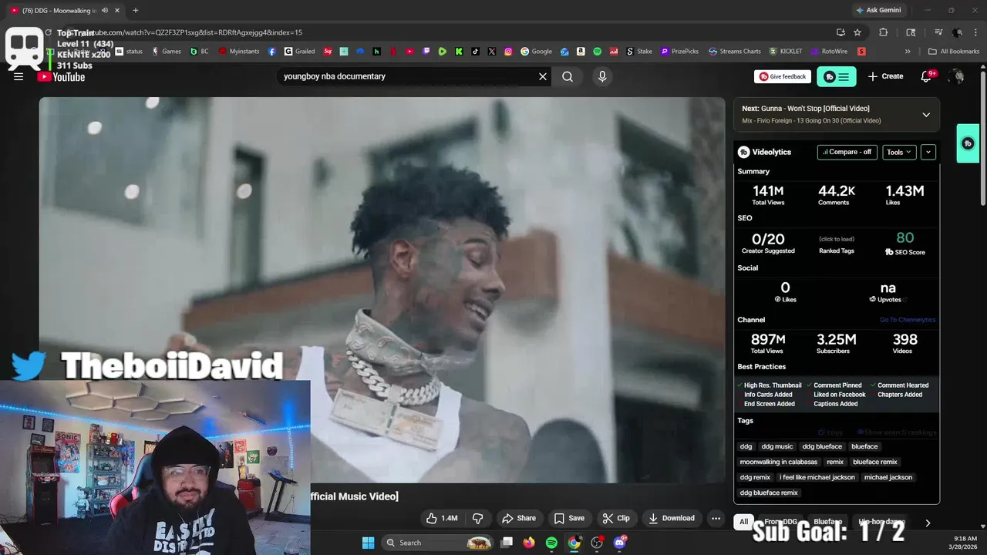Click the Create button
Viewport: 987px width, 555px height.
click(885, 76)
